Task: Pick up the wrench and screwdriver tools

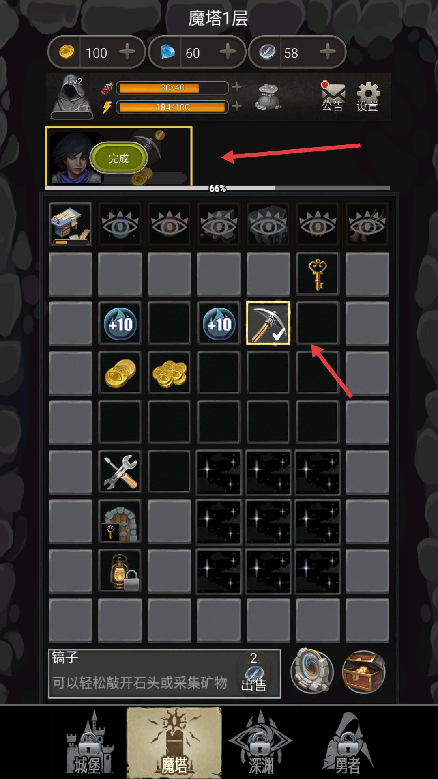Action: click(120, 471)
